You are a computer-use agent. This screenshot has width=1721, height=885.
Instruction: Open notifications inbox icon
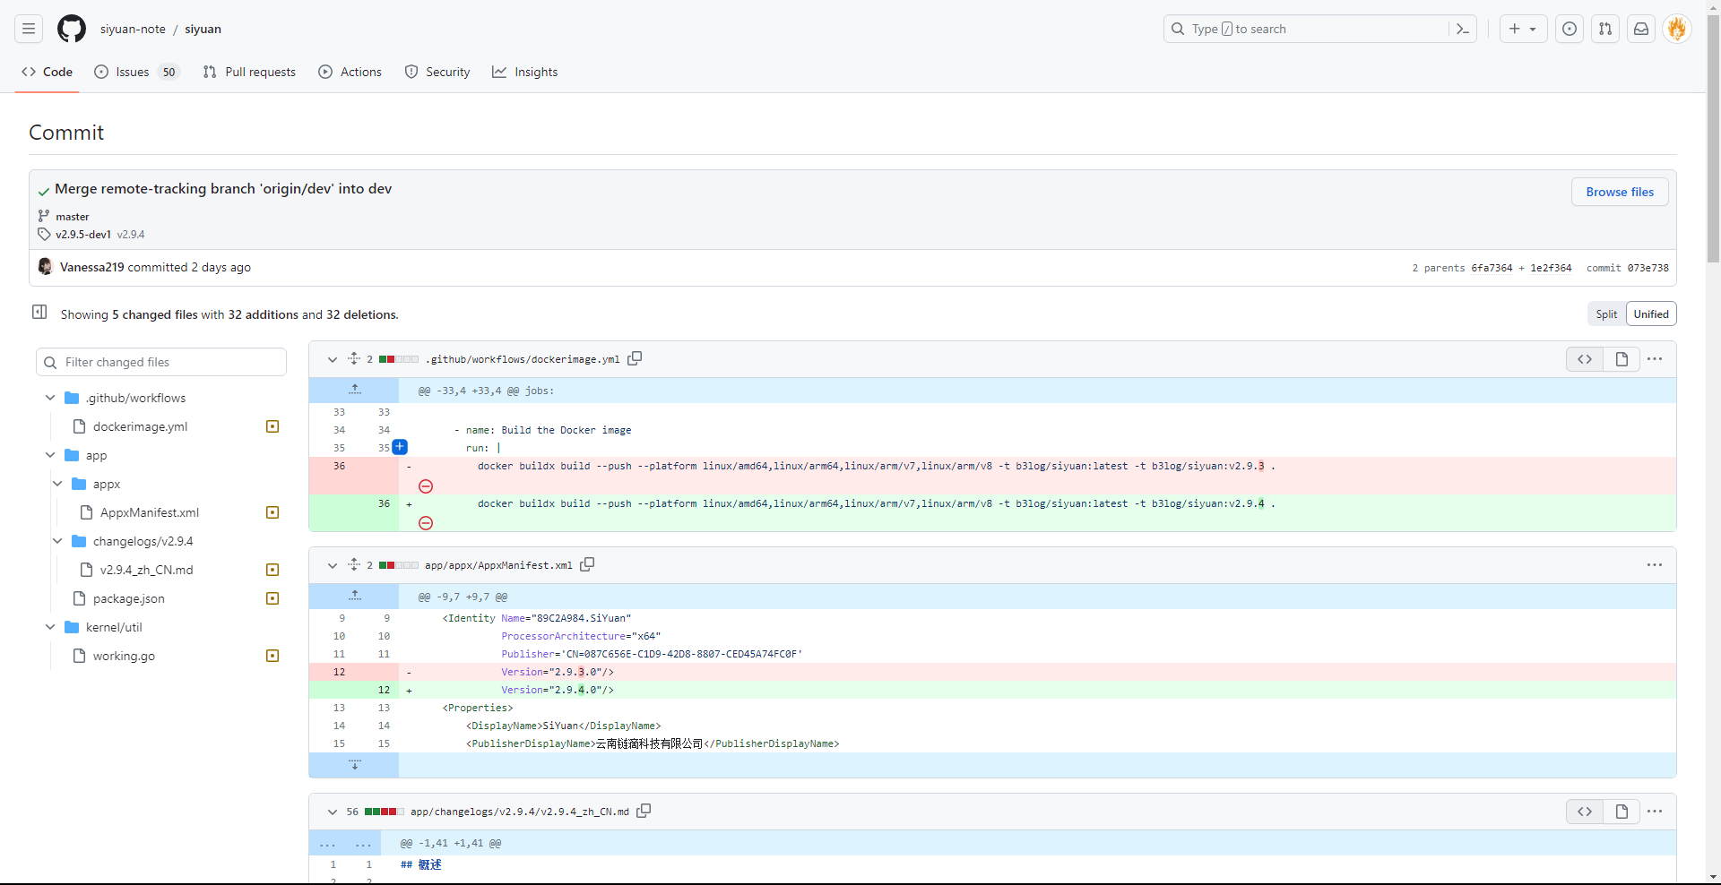1641,29
